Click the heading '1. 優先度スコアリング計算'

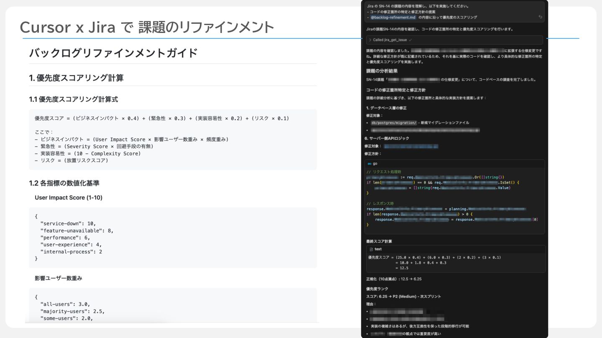76,78
